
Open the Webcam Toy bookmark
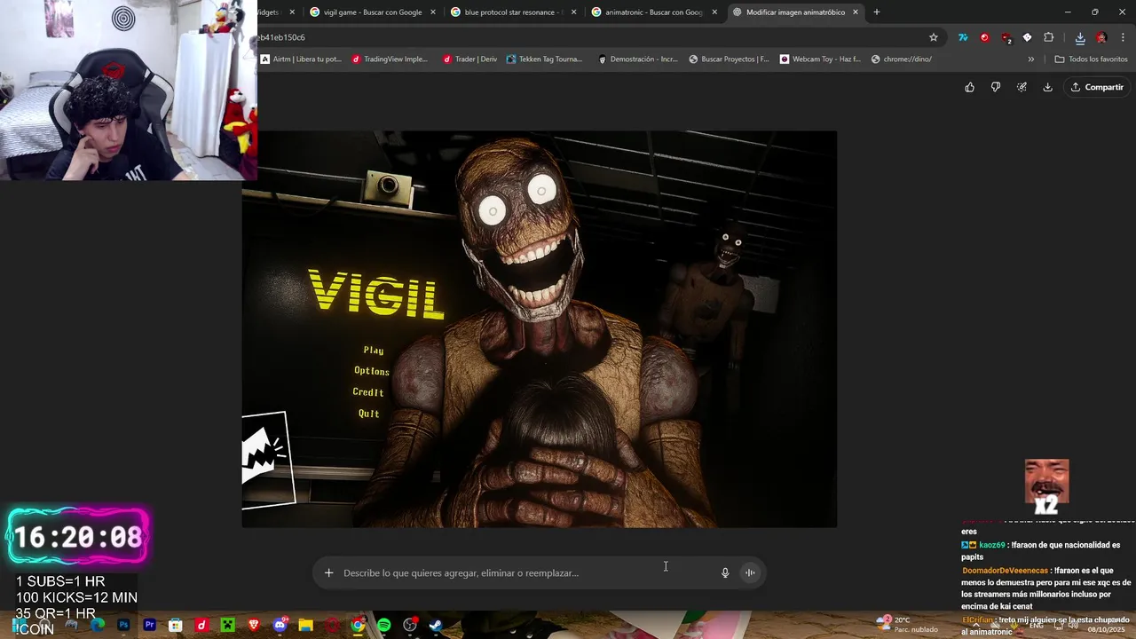click(820, 59)
